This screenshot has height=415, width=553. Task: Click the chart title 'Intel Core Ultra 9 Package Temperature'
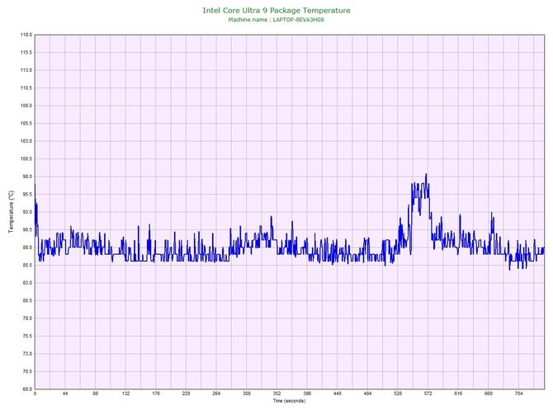276,11
